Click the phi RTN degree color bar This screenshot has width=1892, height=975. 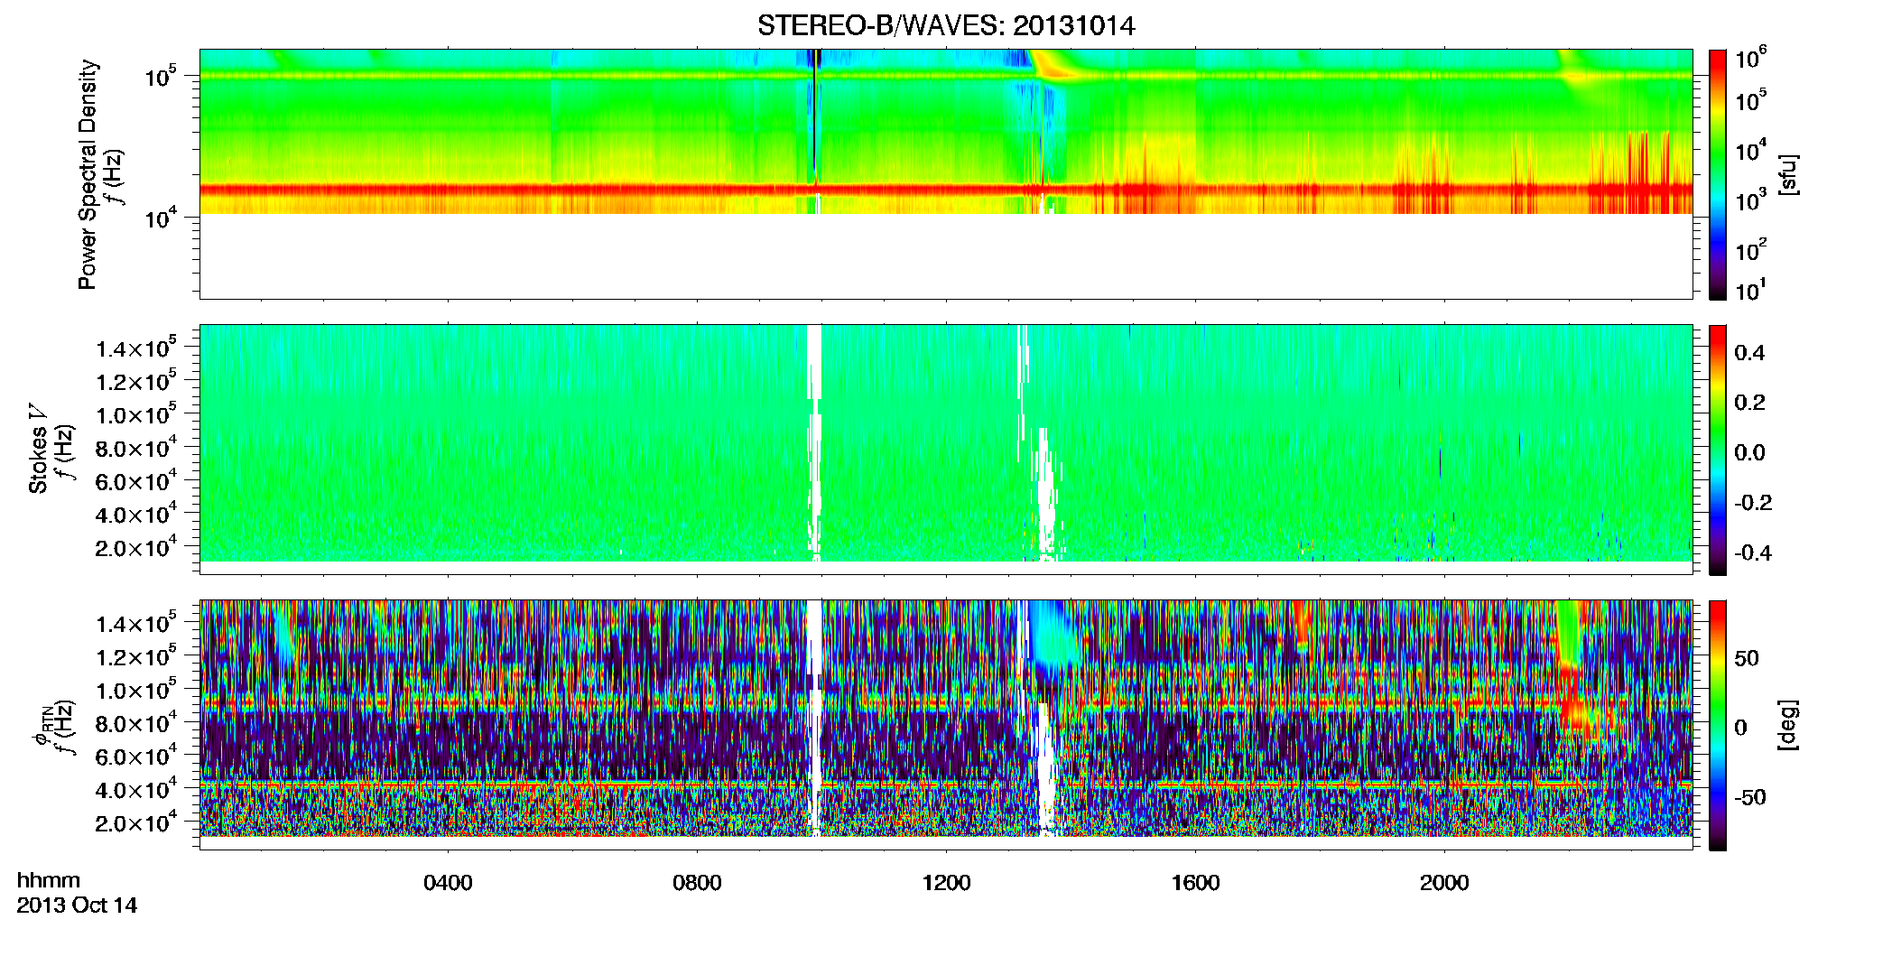1718,725
